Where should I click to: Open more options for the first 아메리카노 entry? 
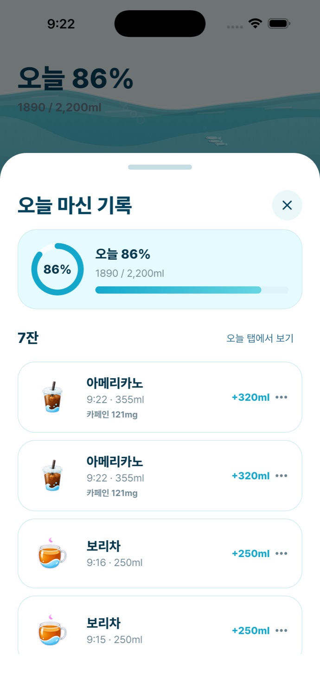(x=282, y=397)
